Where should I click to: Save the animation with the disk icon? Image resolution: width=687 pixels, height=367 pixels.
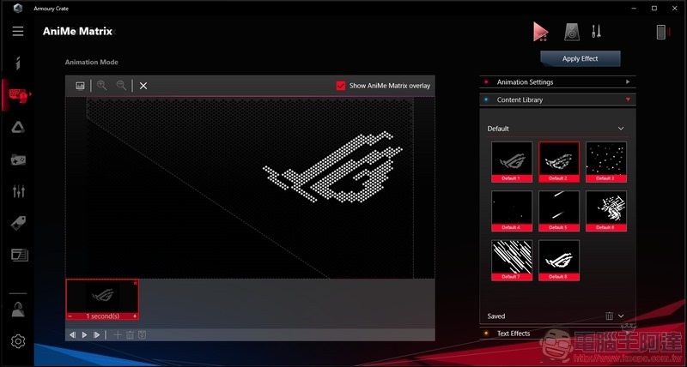142,335
